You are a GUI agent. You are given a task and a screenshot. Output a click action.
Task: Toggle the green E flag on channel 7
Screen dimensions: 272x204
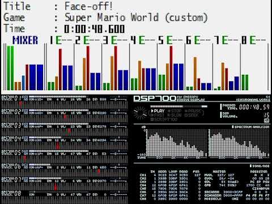(x=225, y=40)
